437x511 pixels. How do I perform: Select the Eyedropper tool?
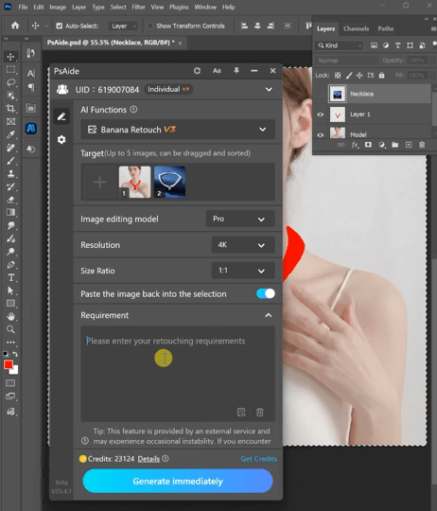(10, 134)
